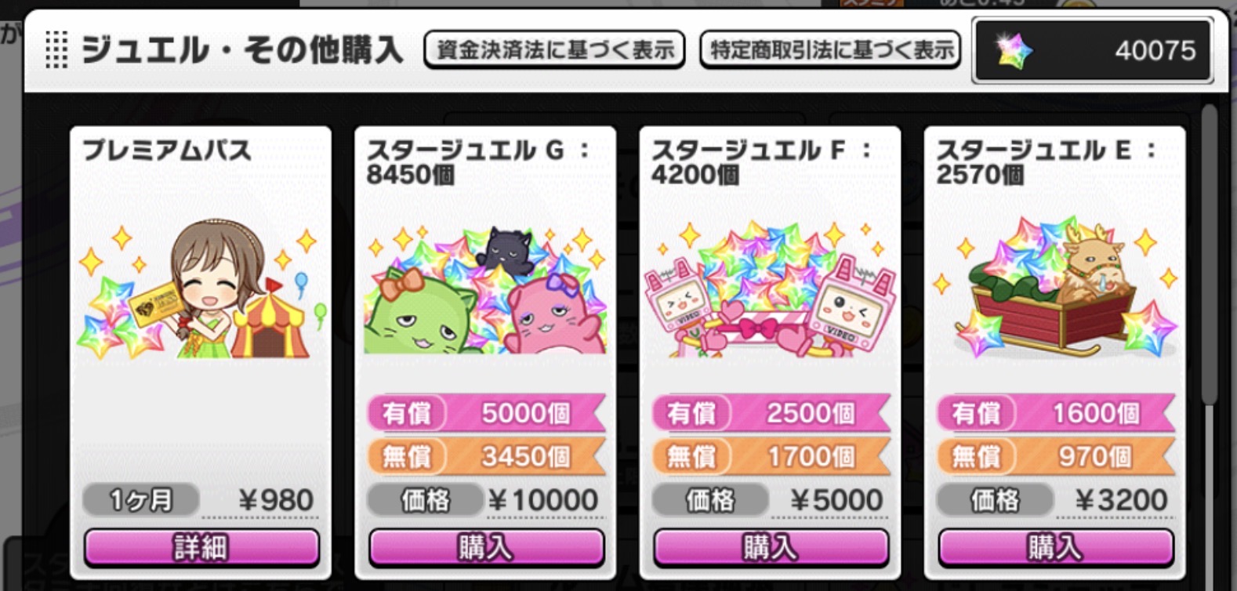Viewport: 1237px width, 591px height.
Task: Buy Star Jewel F with its 購入 button
Action: [x=771, y=547]
